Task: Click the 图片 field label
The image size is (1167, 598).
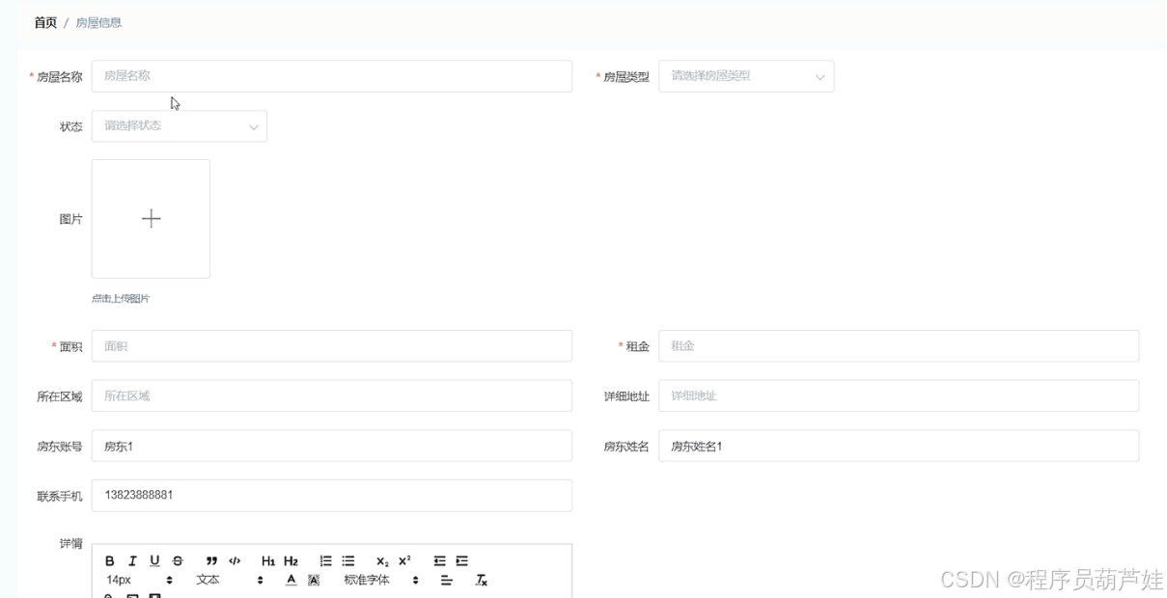Action: click(x=71, y=220)
